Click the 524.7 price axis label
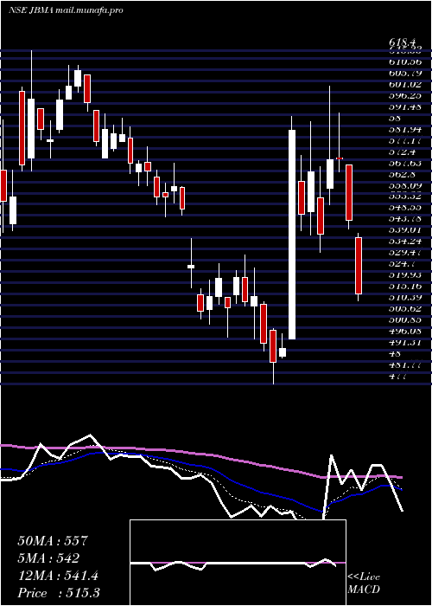The height and width of the screenshot is (606, 432). [x=403, y=263]
